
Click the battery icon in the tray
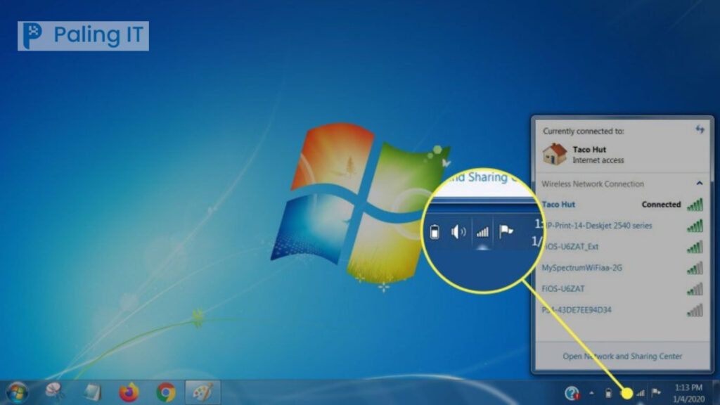click(608, 393)
